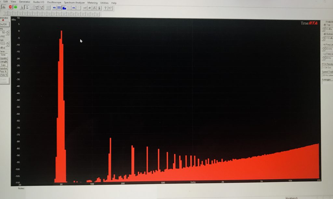Viewport: 333px width, 199px height.
Task: Select the L+R IN input icon
Action: click(x=36, y=8)
